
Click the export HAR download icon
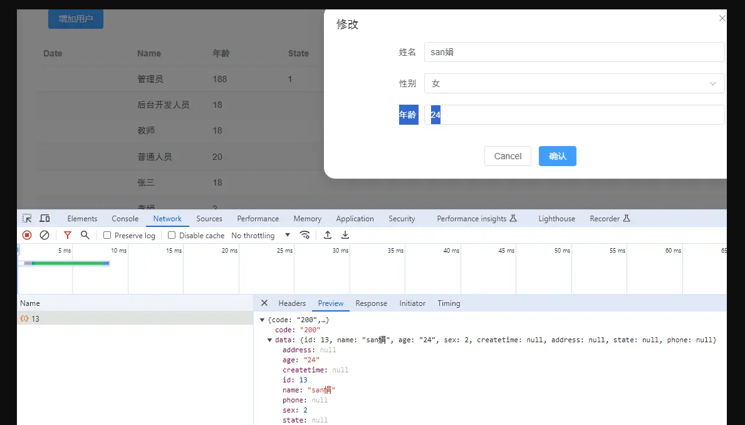pos(345,235)
